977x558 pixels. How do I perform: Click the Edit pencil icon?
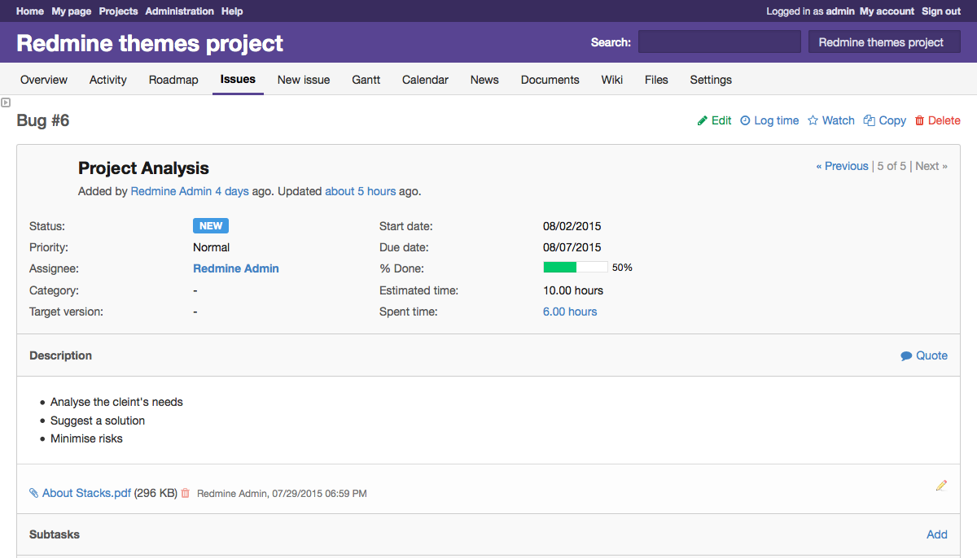tap(703, 120)
